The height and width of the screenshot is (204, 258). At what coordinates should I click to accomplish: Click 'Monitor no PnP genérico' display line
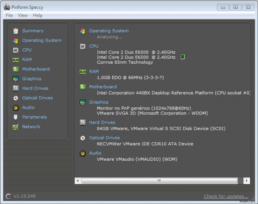point(144,108)
